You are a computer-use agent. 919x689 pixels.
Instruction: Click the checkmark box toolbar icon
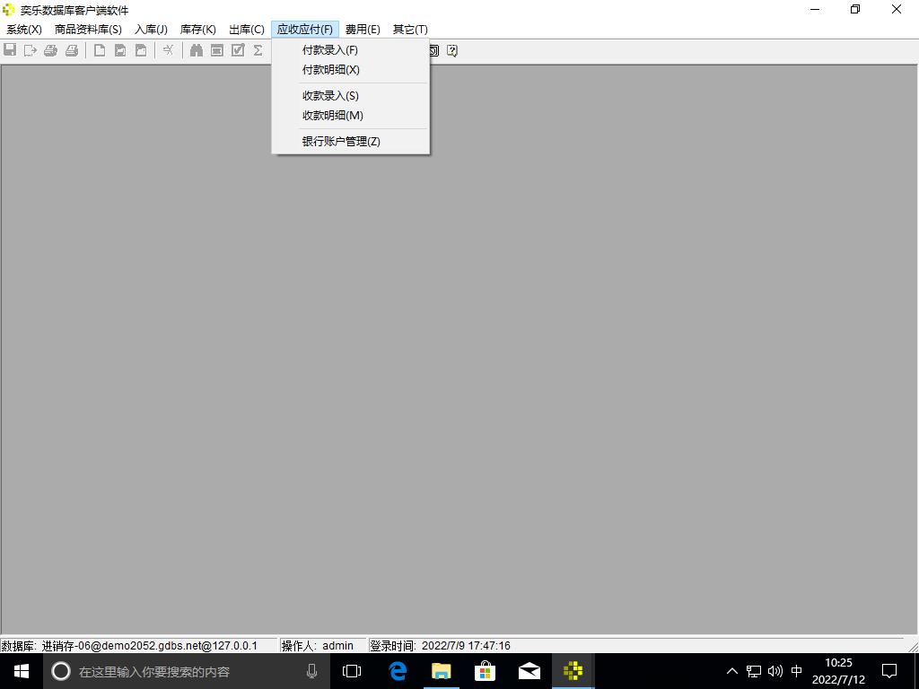(238, 50)
